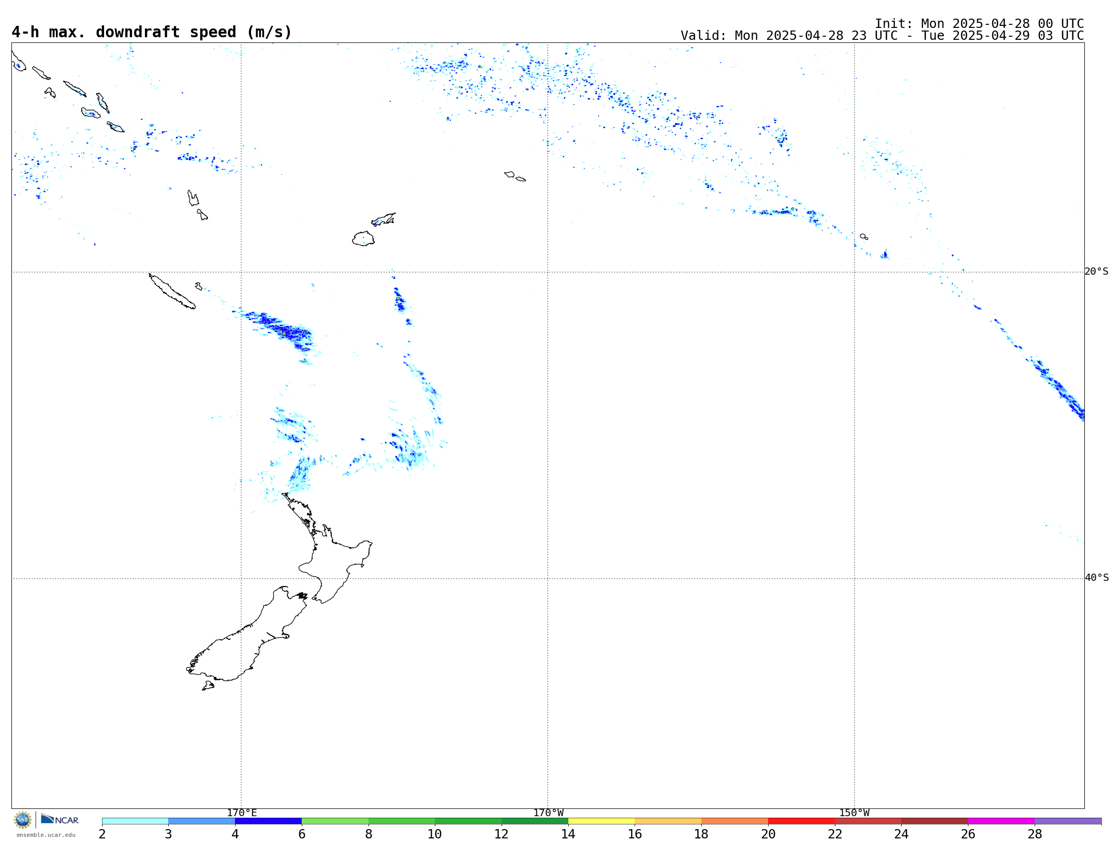Select the orange 18-20 colorbar segment
The image size is (1118, 841).
[735, 821]
